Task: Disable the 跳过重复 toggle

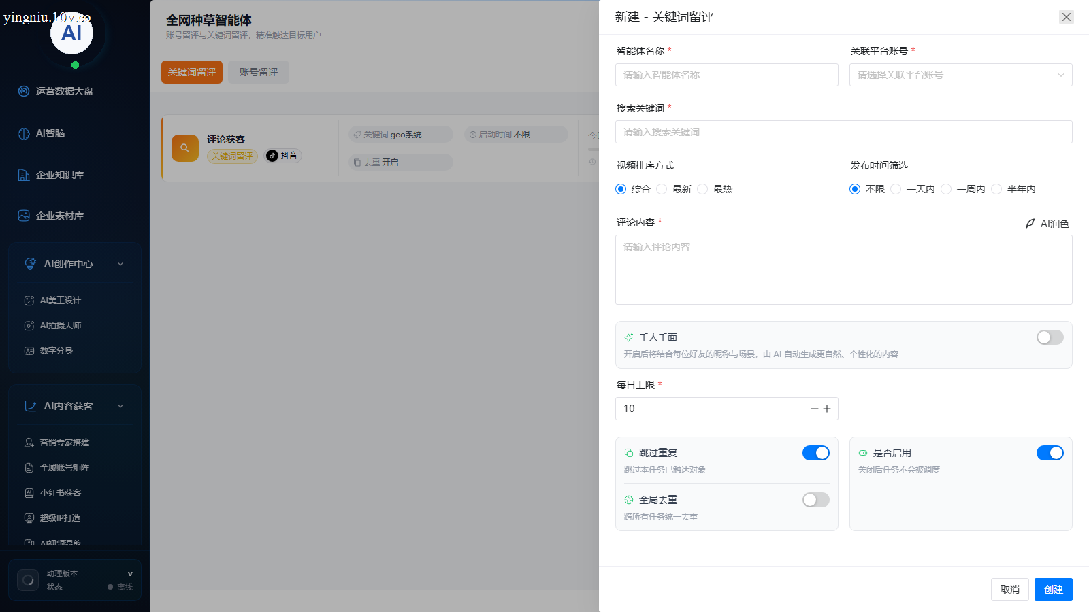Action: point(816,453)
